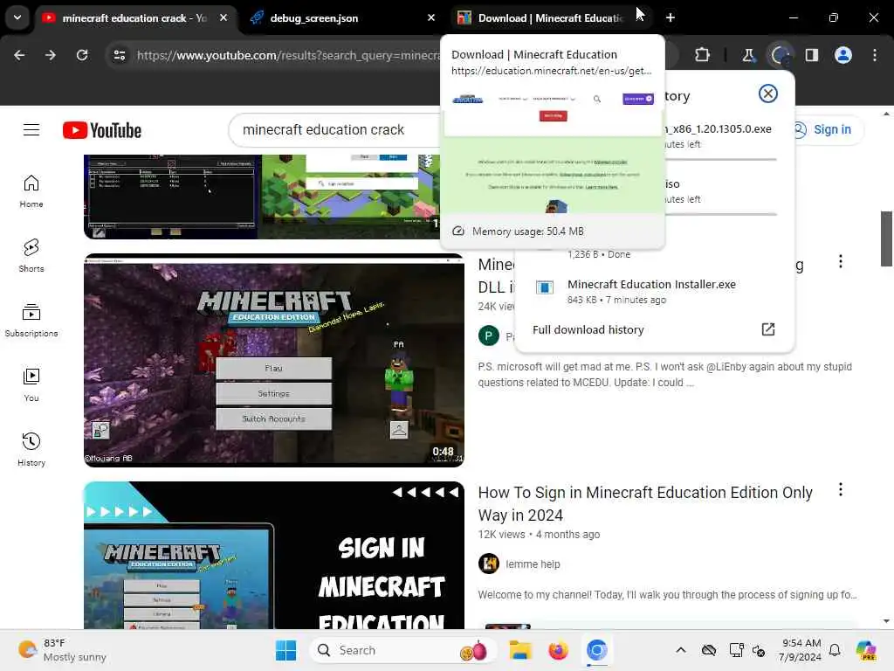Toggle the browser side panel
Screen dimensions: 894x671
[x=812, y=55]
